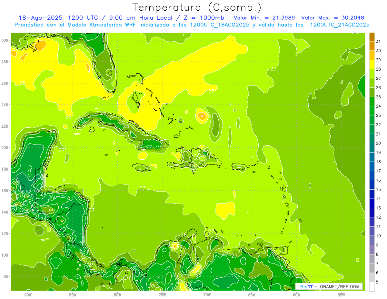This screenshot has width=387, height=299.
Task: Click the legend color band between 22 and 23
Action: point(372,120)
